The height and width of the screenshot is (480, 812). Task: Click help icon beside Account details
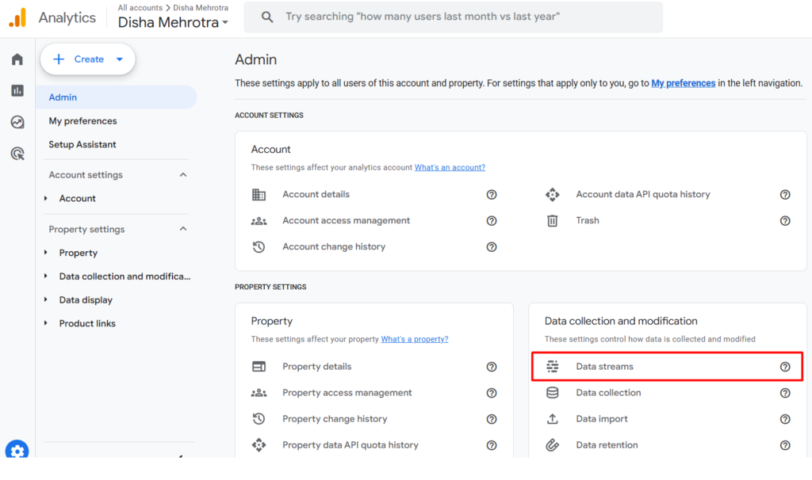tap(492, 195)
